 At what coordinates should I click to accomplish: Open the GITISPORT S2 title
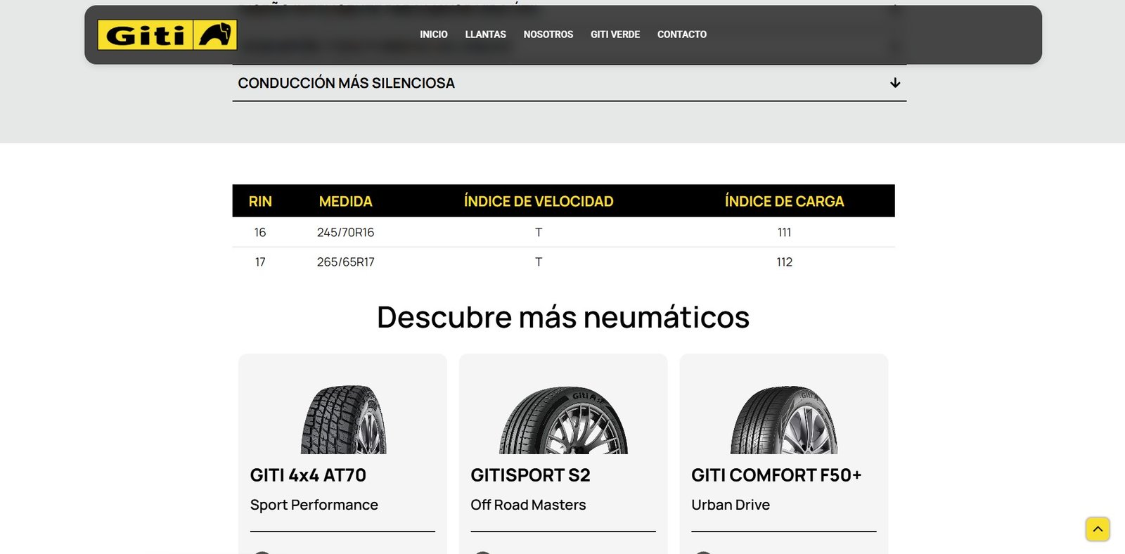coord(530,475)
